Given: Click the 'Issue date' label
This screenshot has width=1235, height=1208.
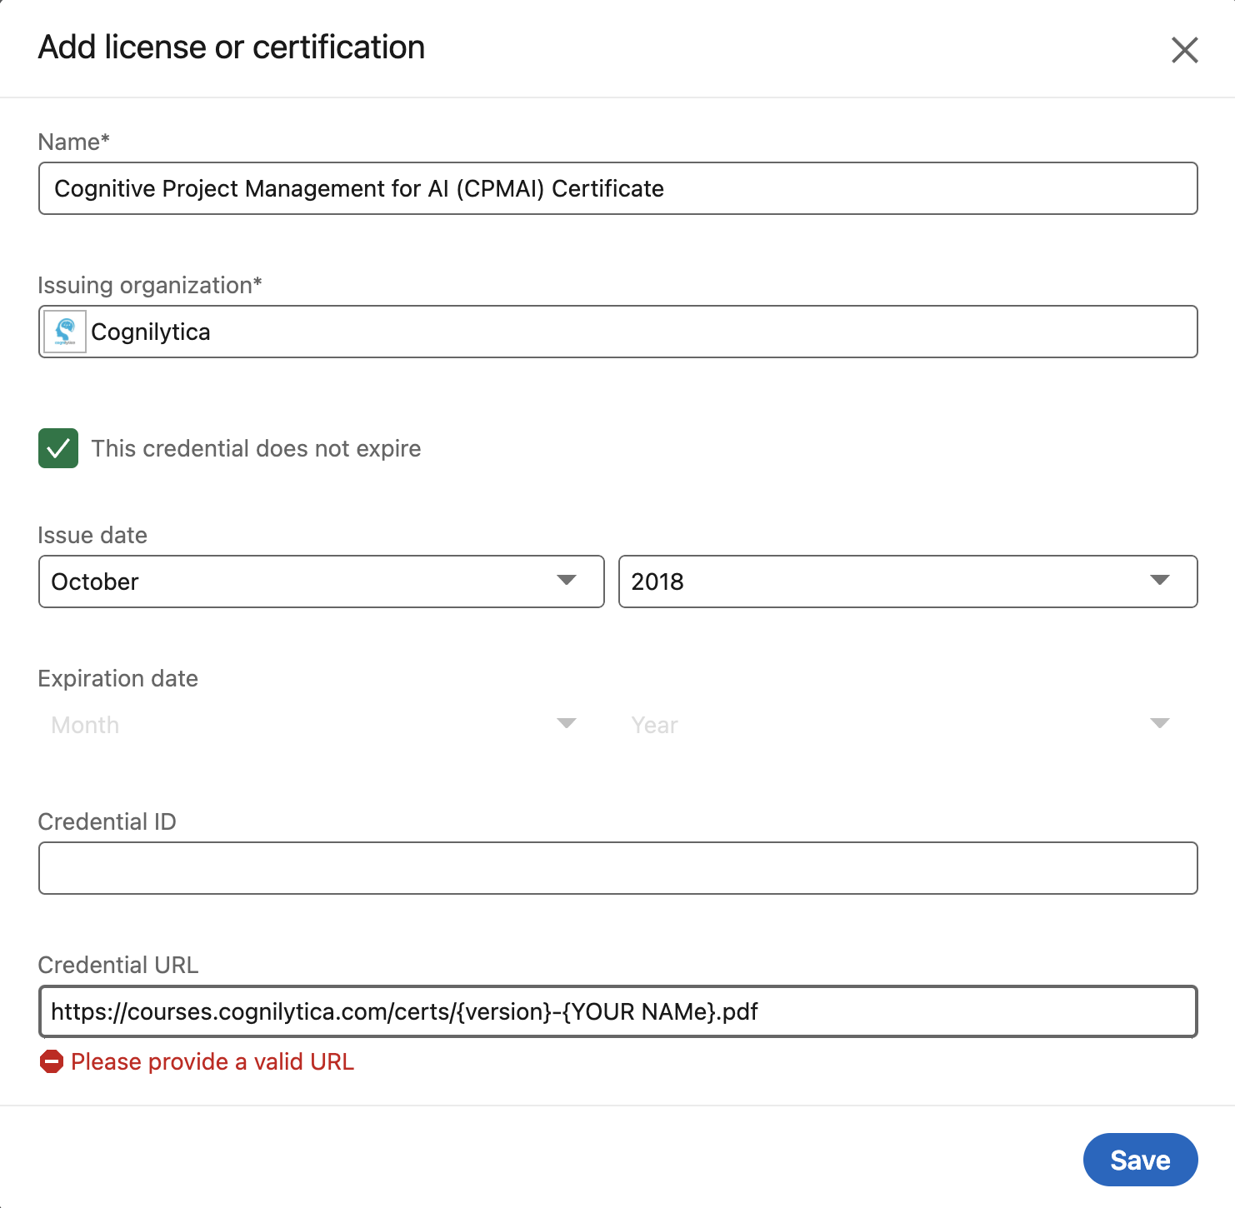Looking at the screenshot, I should click(92, 535).
